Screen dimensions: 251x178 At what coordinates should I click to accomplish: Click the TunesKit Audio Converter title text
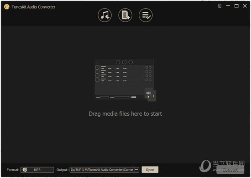pos(33,7)
